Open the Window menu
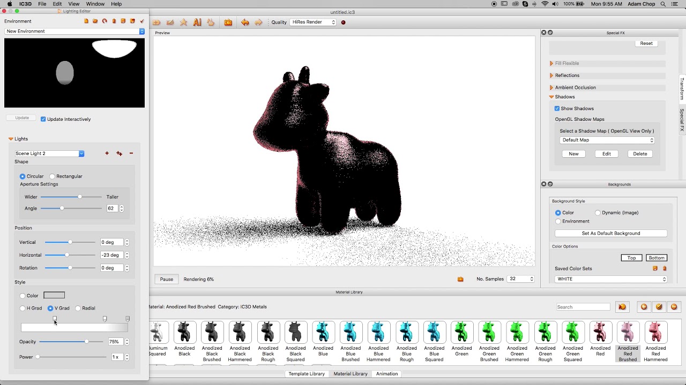 click(95, 4)
